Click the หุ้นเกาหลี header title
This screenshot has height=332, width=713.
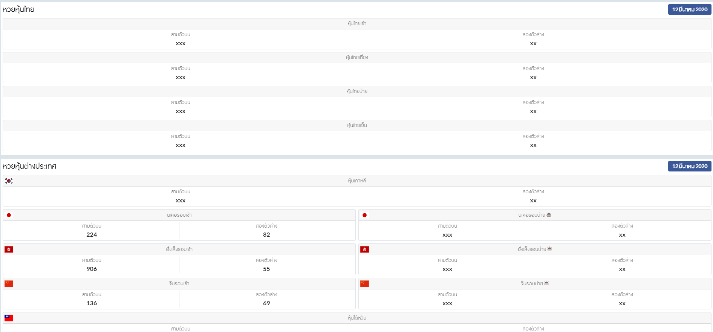coord(356,181)
